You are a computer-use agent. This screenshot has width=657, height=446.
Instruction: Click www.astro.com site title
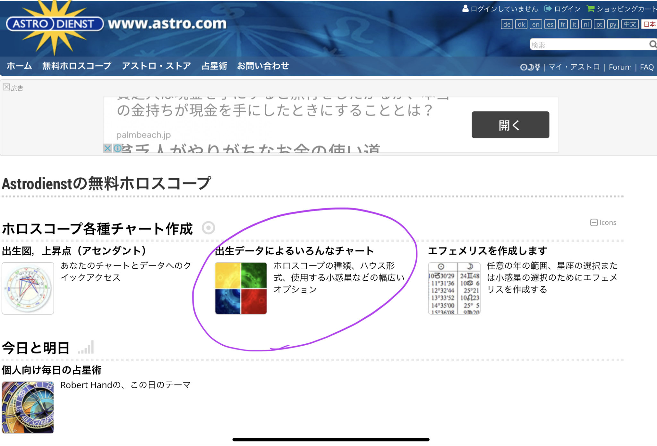tap(167, 24)
